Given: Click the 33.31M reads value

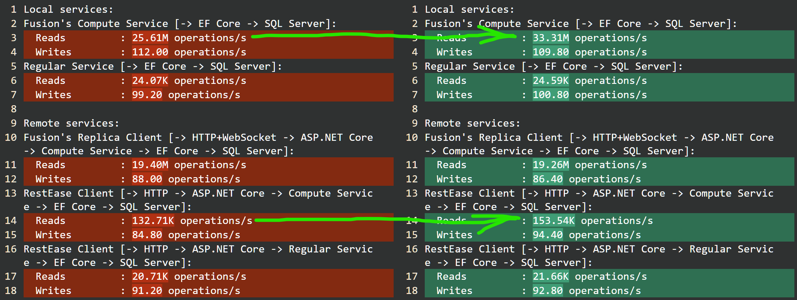Looking at the screenshot, I should pyautogui.click(x=551, y=38).
